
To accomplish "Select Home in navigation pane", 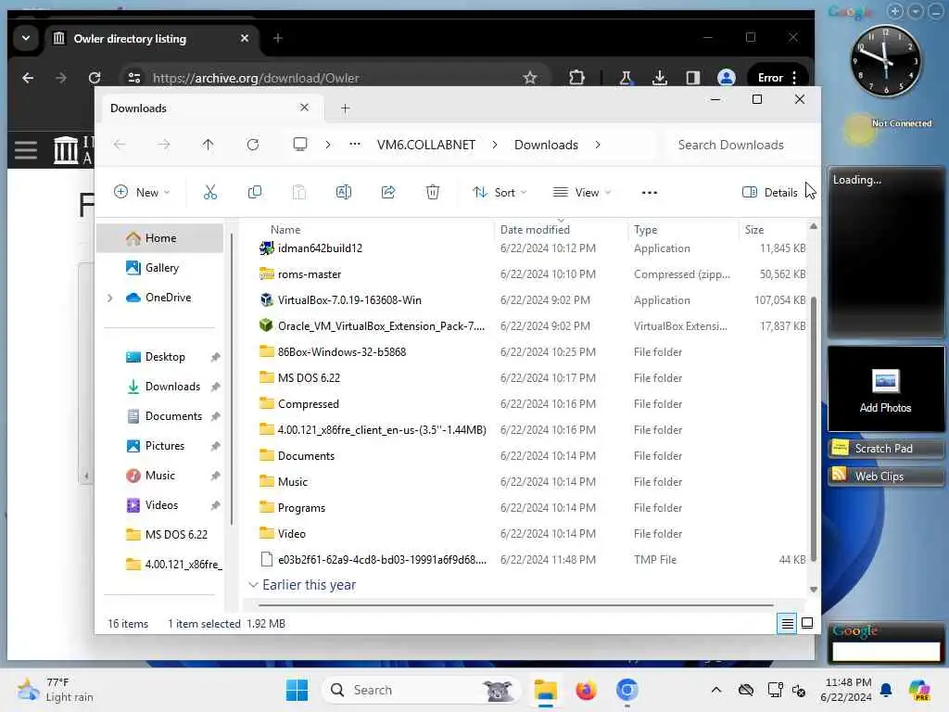I will [x=160, y=238].
